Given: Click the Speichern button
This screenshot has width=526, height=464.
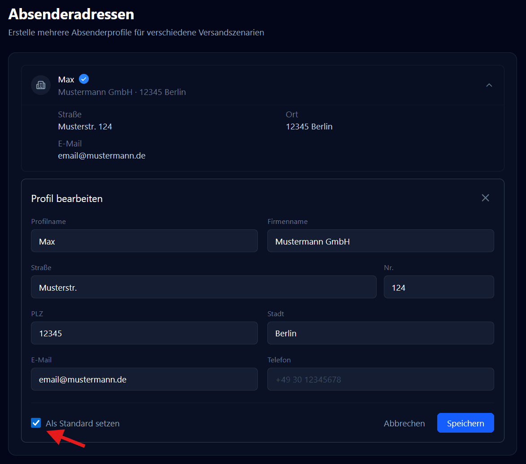Looking at the screenshot, I should [465, 422].
